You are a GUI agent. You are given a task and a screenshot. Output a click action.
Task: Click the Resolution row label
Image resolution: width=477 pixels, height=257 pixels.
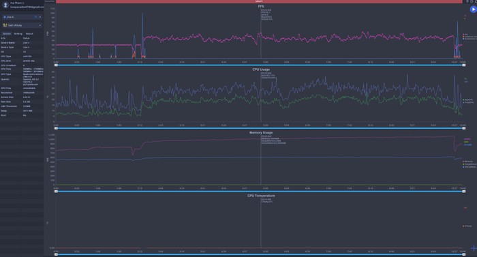pos(6,93)
